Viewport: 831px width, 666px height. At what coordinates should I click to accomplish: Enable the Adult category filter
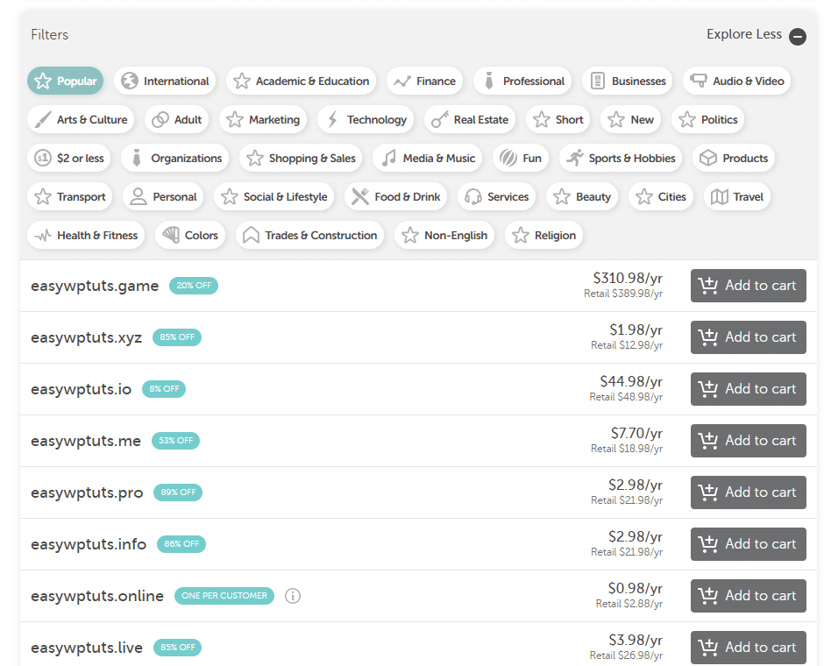[176, 119]
